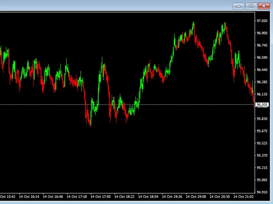Click the 94.910 price scale label
This screenshot has width=273, height=204.
(x=262, y=192)
